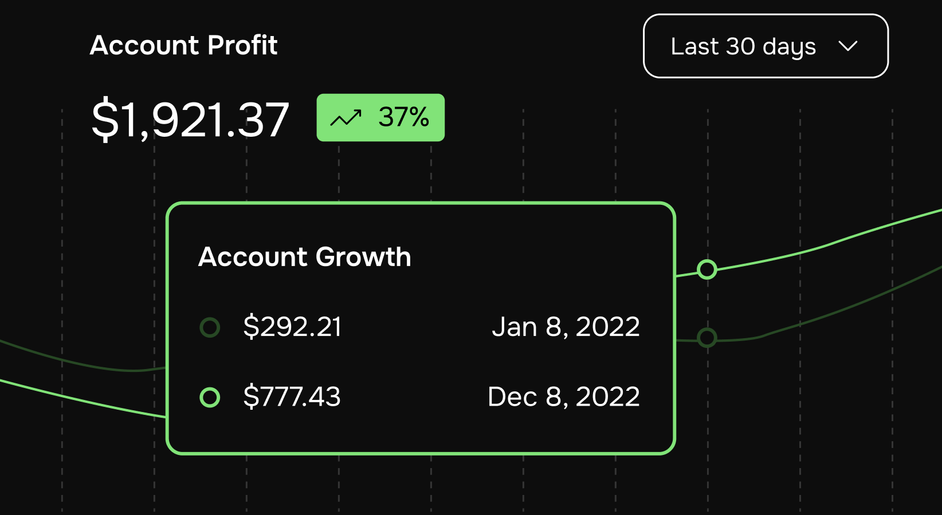Open the Last 30 days dropdown
Viewport: 942px width, 515px height.
click(766, 46)
